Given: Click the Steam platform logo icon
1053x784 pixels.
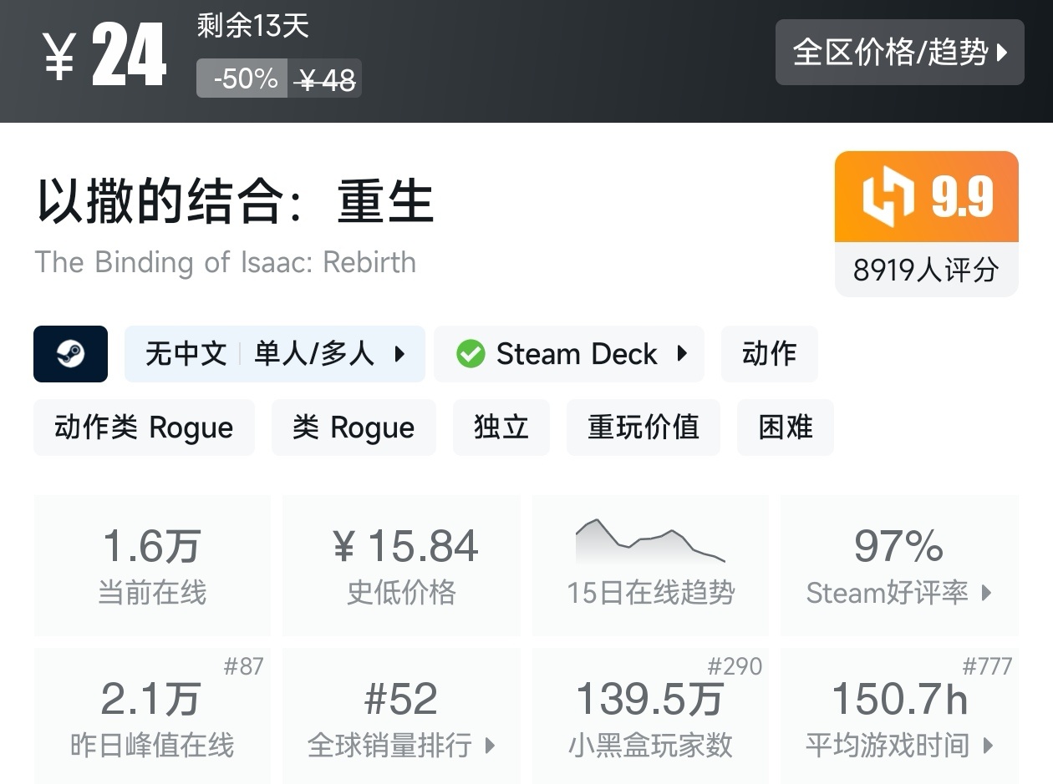Looking at the screenshot, I should point(70,354).
